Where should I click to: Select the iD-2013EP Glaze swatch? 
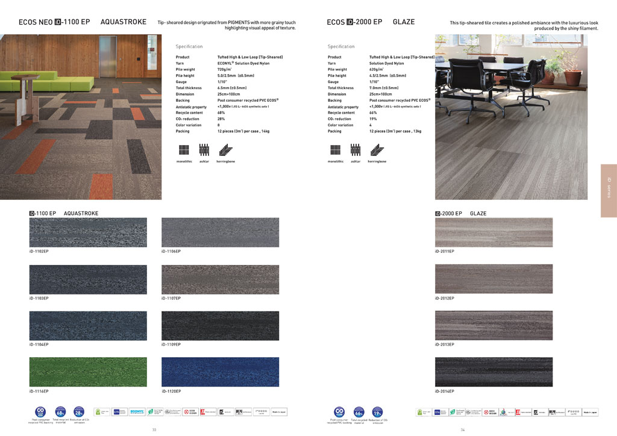pos(494,326)
